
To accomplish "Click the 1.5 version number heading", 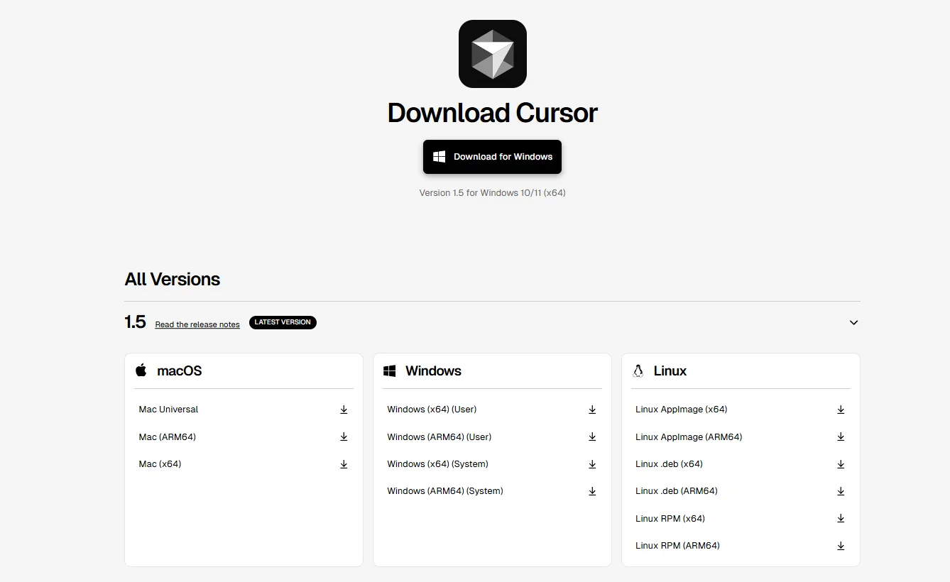I will (135, 322).
